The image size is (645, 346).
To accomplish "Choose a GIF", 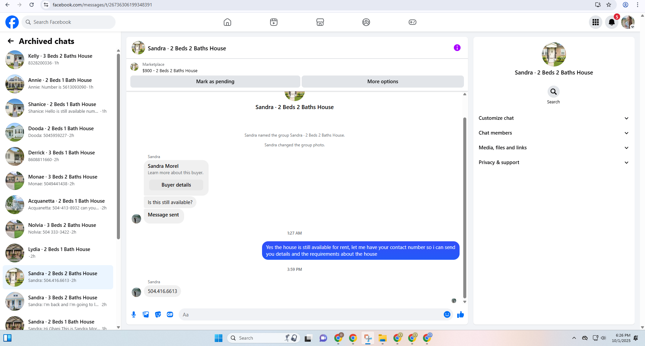I will point(170,314).
